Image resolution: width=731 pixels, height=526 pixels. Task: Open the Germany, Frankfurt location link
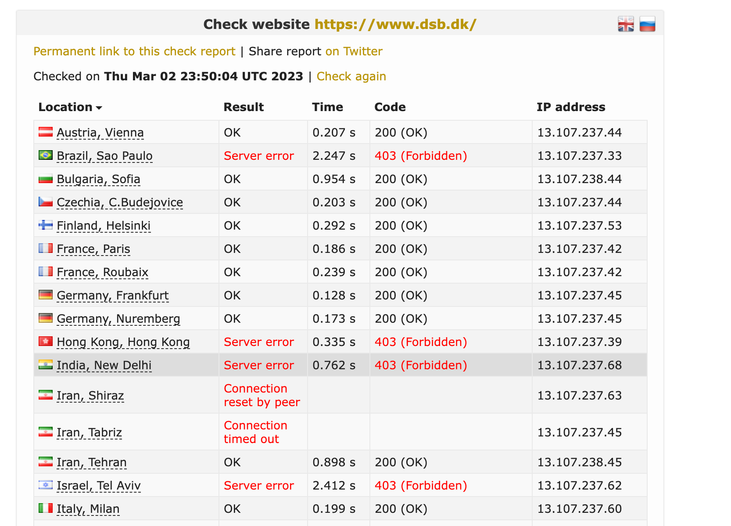[x=113, y=295]
